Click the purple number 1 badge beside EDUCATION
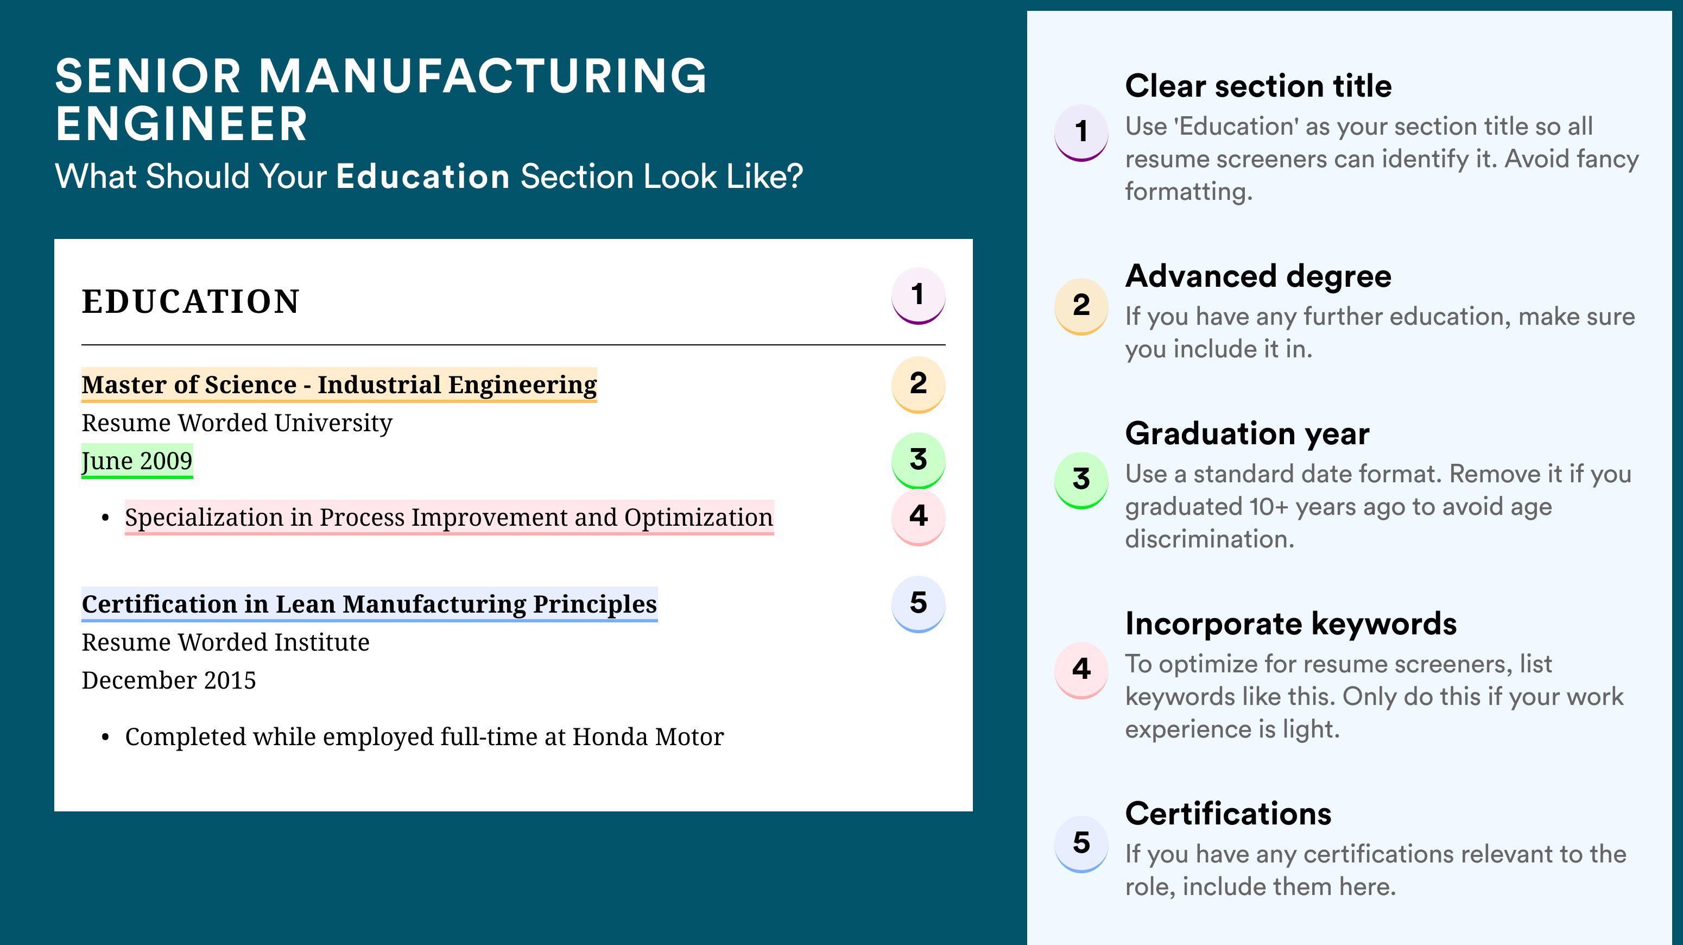 pos(918,295)
